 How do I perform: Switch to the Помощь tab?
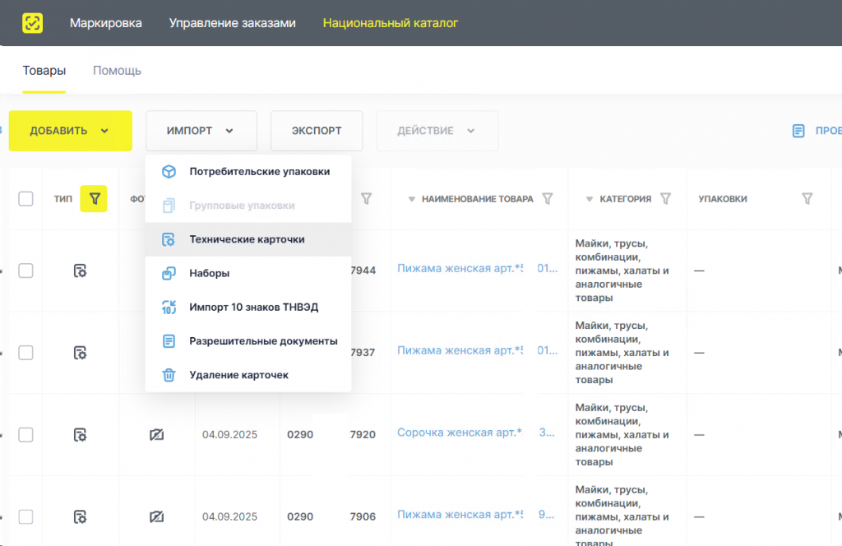coord(117,71)
